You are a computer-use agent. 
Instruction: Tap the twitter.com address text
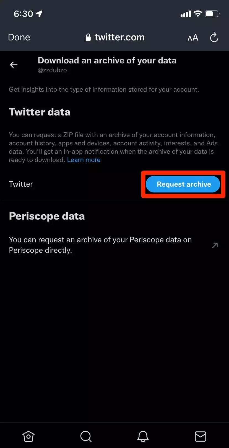pyautogui.click(x=119, y=37)
